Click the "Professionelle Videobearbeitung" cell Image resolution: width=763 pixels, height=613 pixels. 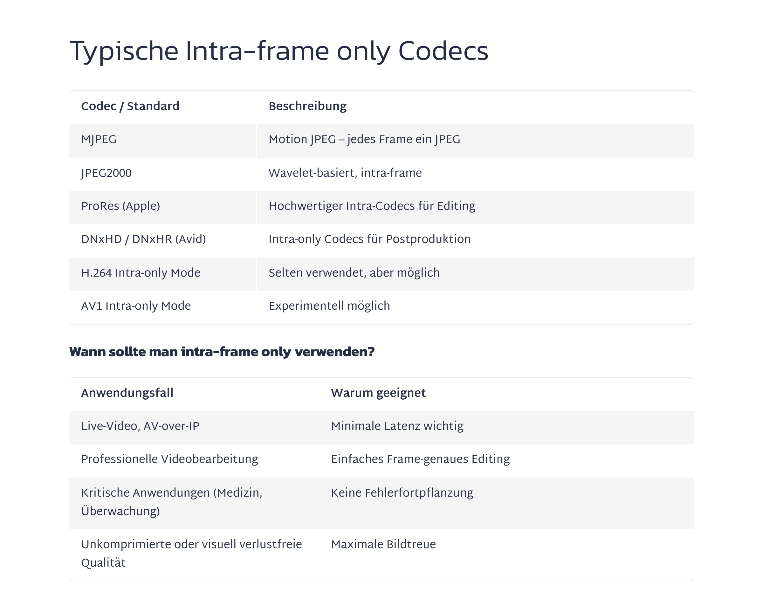(x=169, y=459)
